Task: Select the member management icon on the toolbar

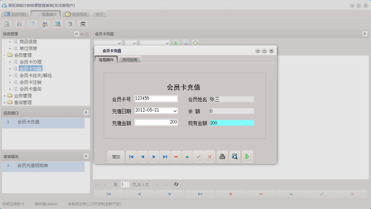Action: tap(45, 24)
